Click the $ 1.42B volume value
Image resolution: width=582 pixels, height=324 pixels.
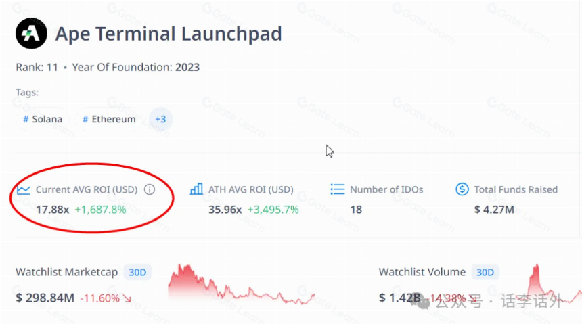(400, 298)
